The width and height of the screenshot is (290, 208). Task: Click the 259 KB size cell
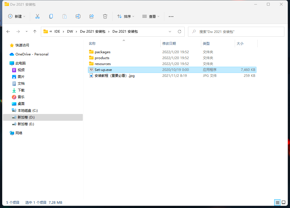[x=249, y=75]
